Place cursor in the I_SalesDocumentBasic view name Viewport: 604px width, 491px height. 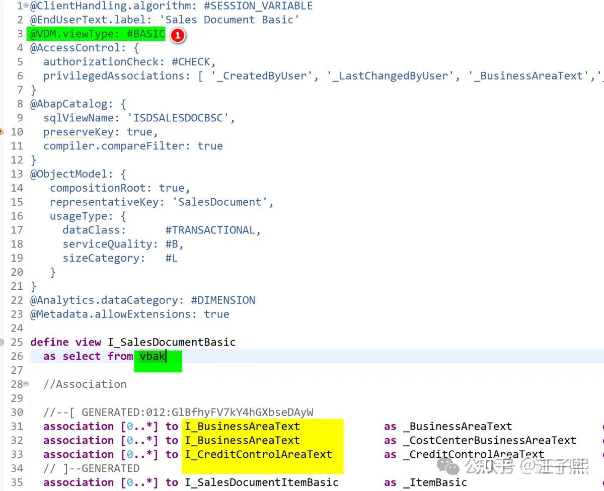(172, 342)
